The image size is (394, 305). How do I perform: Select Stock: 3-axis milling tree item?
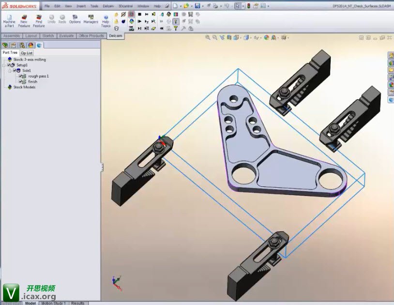[x=30, y=60]
